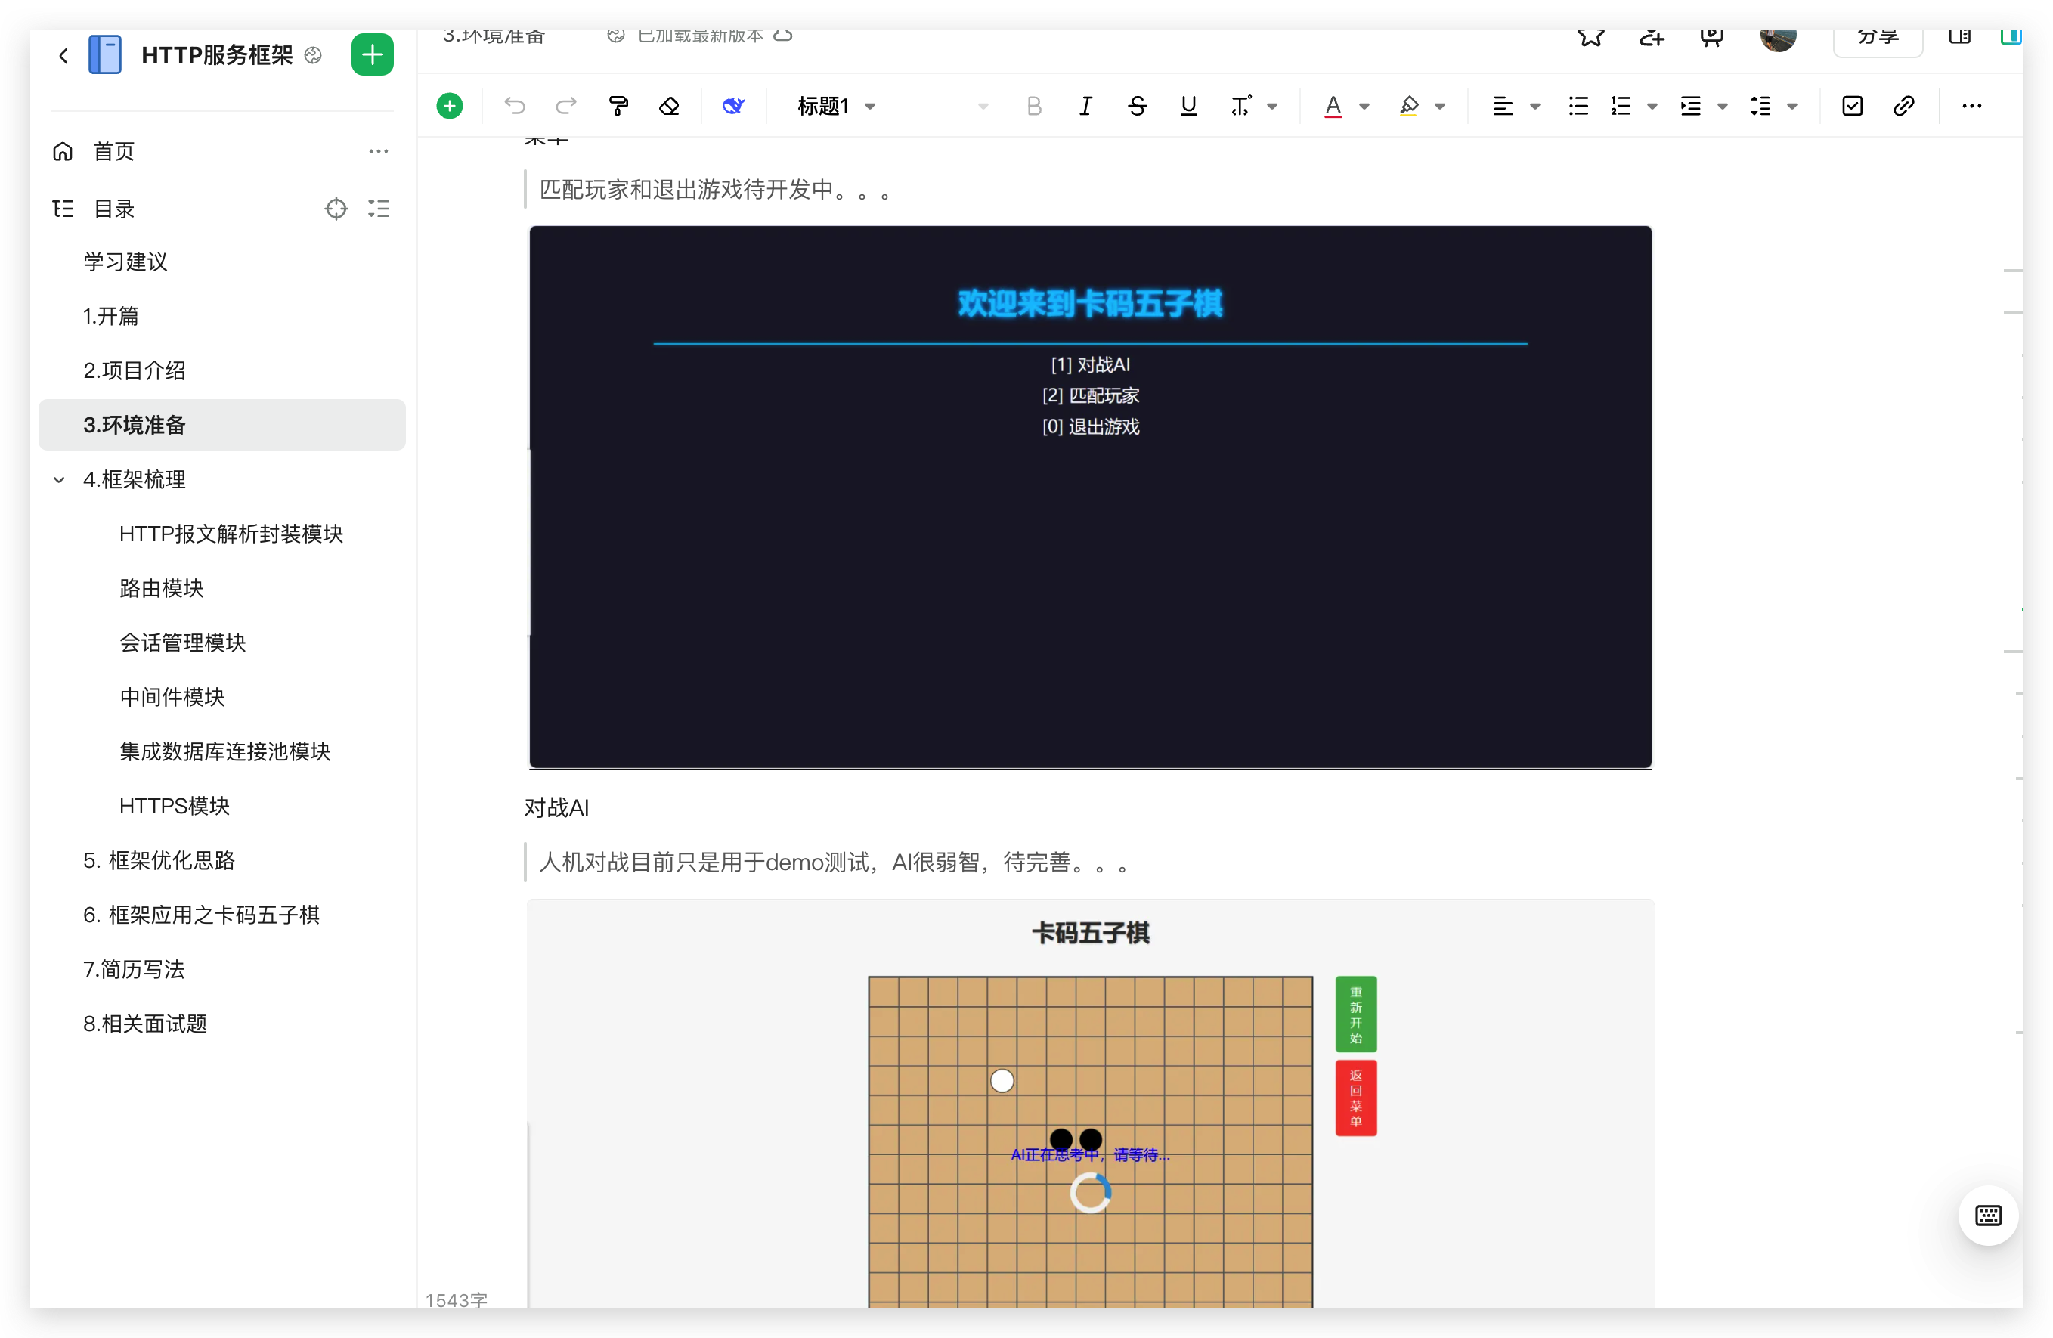Expand indent options arrow
This screenshot has width=2053, height=1338.
[x=1723, y=107]
